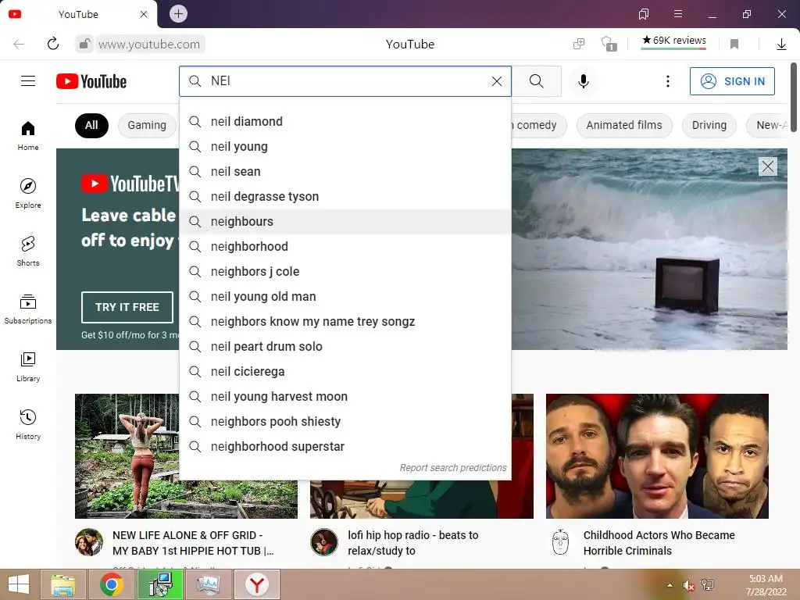Open Shorts in the sidebar
This screenshot has width=800, height=600.
point(28,251)
